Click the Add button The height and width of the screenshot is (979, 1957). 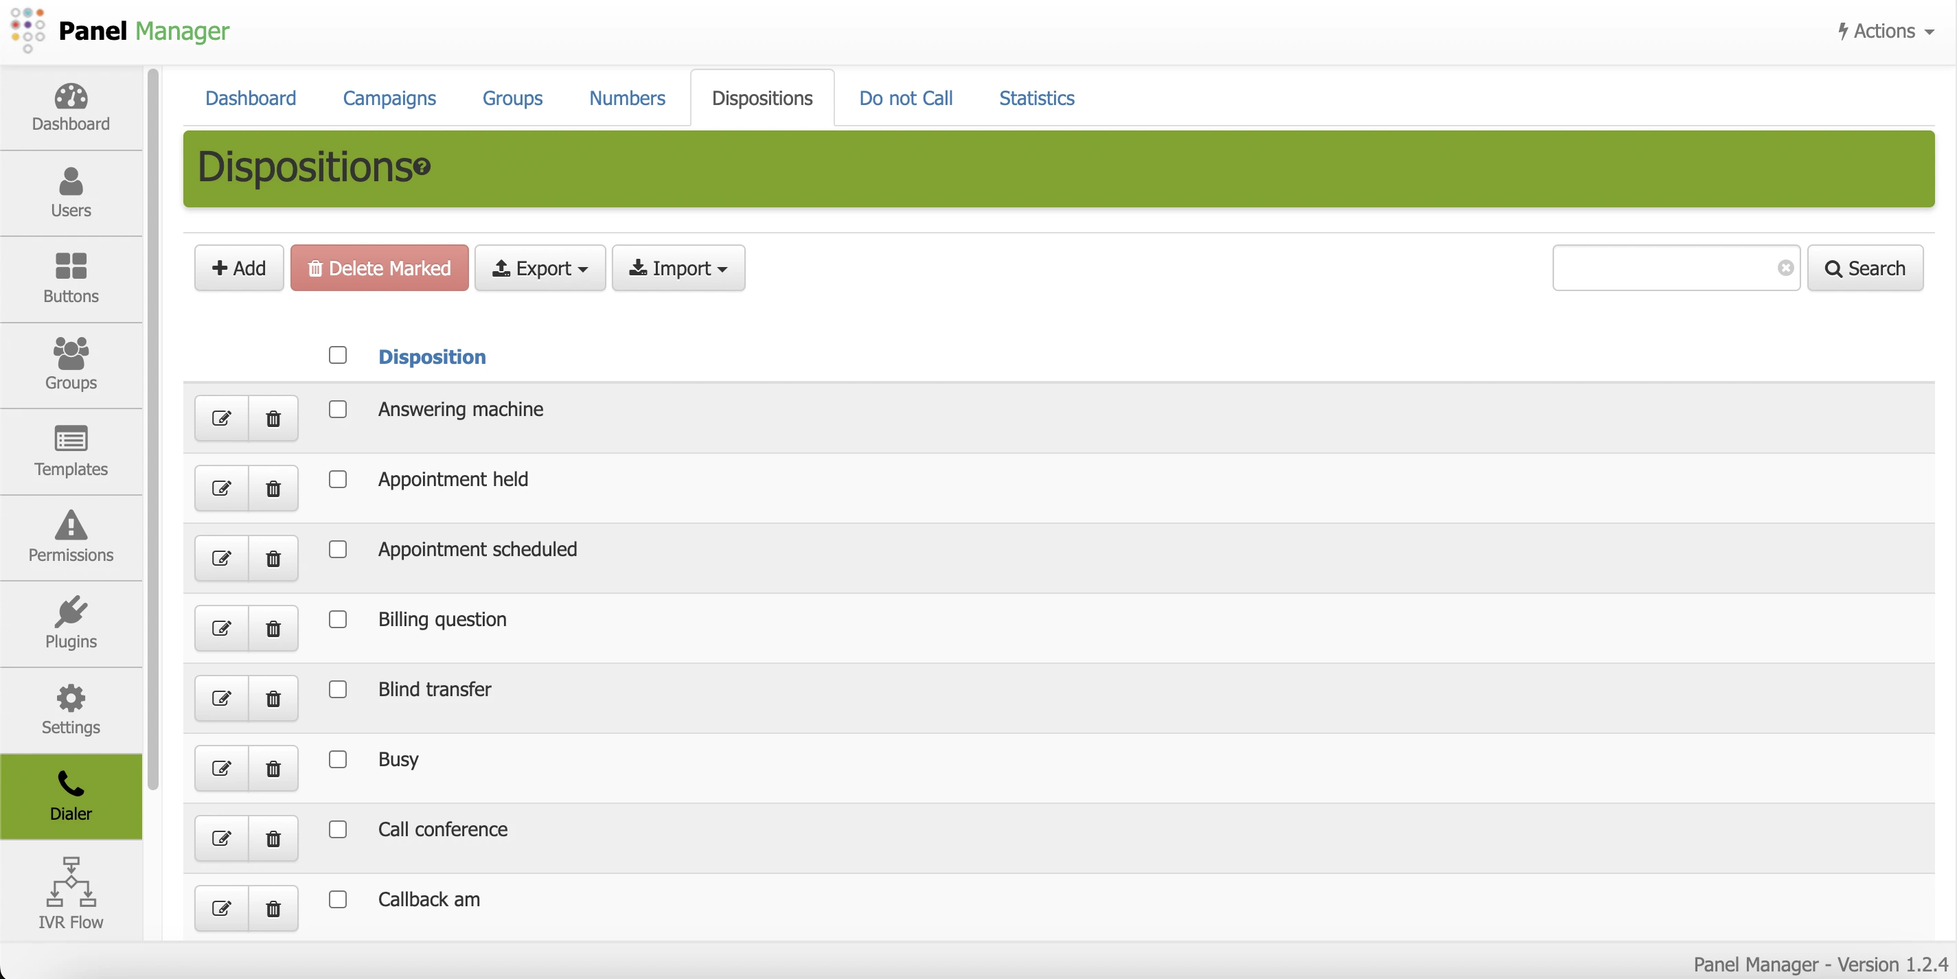(x=238, y=268)
